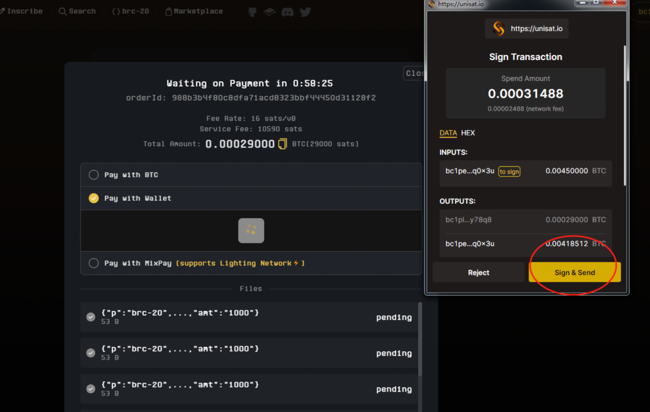The width and height of the screenshot is (650, 412).
Task: Switch to the HEX tab in wallet popup
Action: pyautogui.click(x=468, y=133)
